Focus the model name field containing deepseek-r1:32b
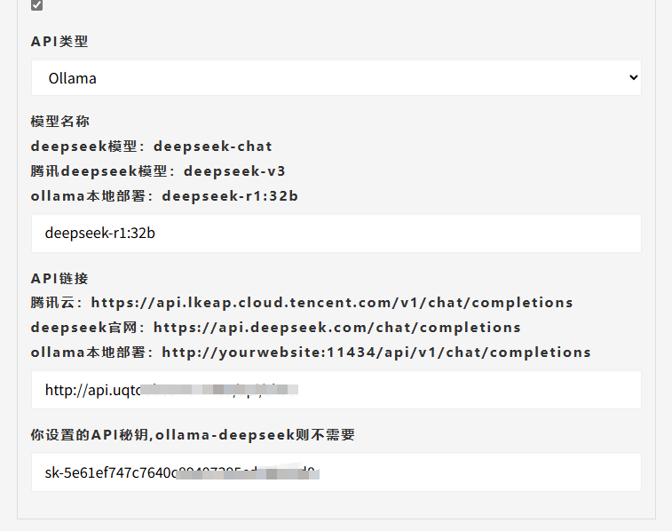Screen dimensions: 672x531 [336, 234]
